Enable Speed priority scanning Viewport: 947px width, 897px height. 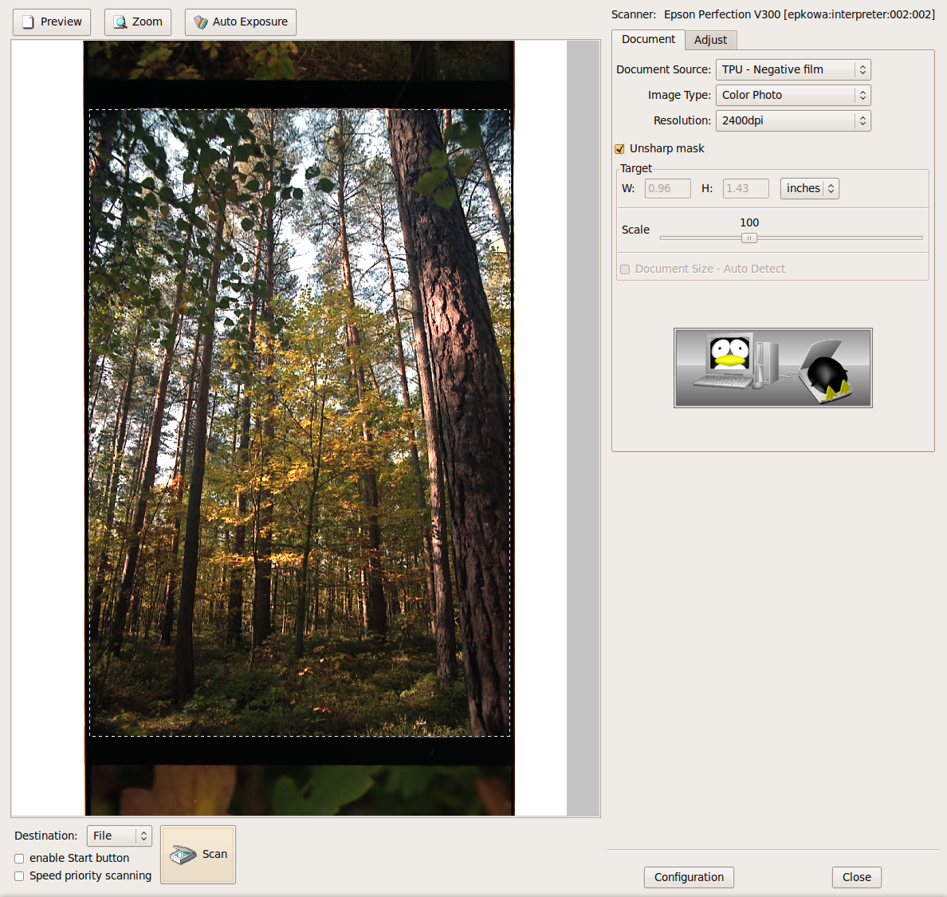[x=19, y=875]
